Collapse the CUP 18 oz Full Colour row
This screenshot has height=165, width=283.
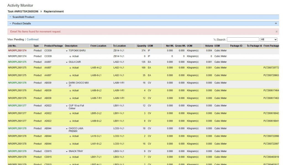[x=67, y=106]
